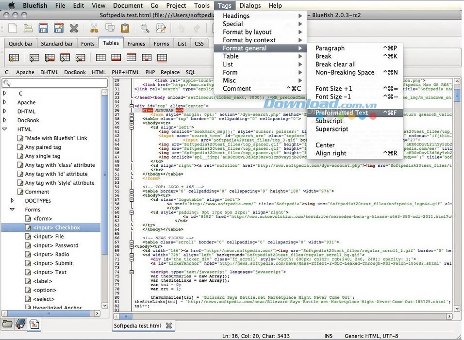Close the Softpedia test.html document tab
This screenshot has height=340, width=464.
[168, 325]
